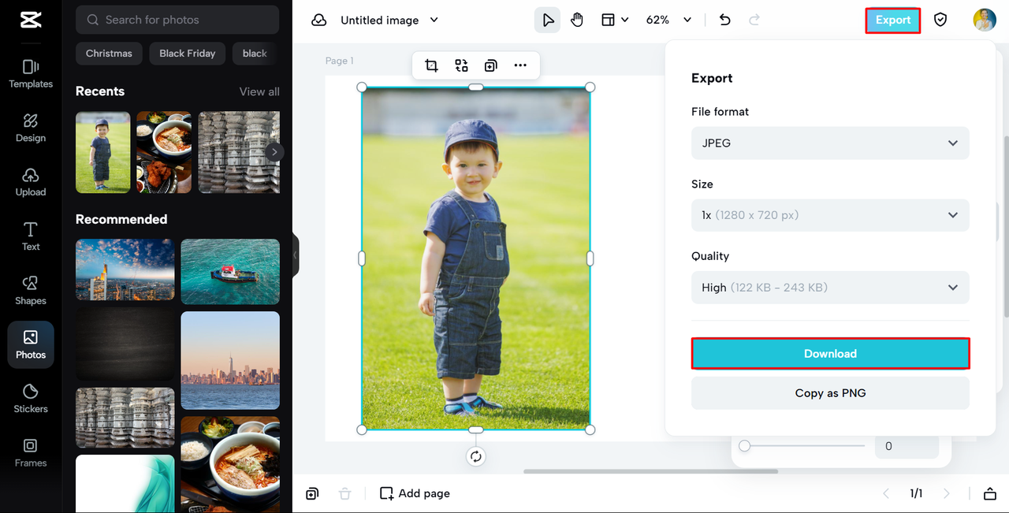Filter photos by Black Friday tag

[x=187, y=54]
